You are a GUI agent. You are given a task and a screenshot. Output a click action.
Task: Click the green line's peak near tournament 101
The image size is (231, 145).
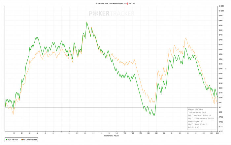click(x=86, y=22)
